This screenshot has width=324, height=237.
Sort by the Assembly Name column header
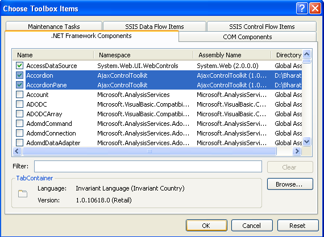(x=232, y=55)
